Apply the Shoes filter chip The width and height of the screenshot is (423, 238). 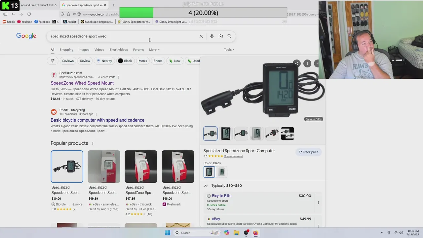tap(158, 61)
